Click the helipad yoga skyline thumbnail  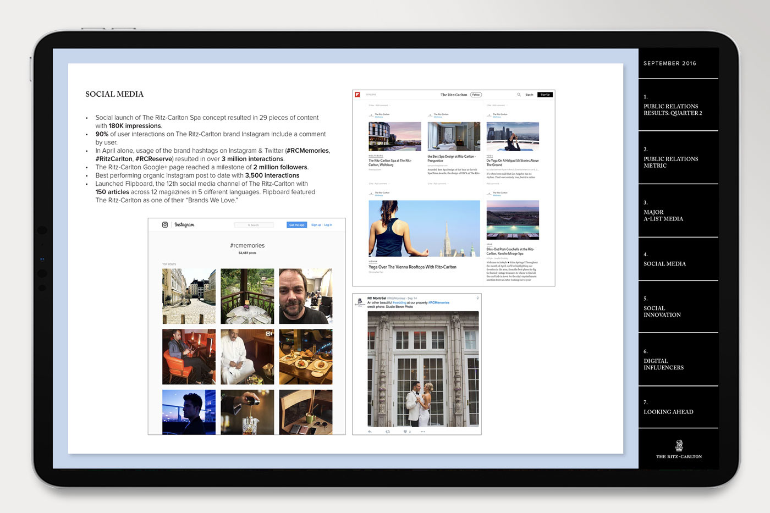click(513, 136)
